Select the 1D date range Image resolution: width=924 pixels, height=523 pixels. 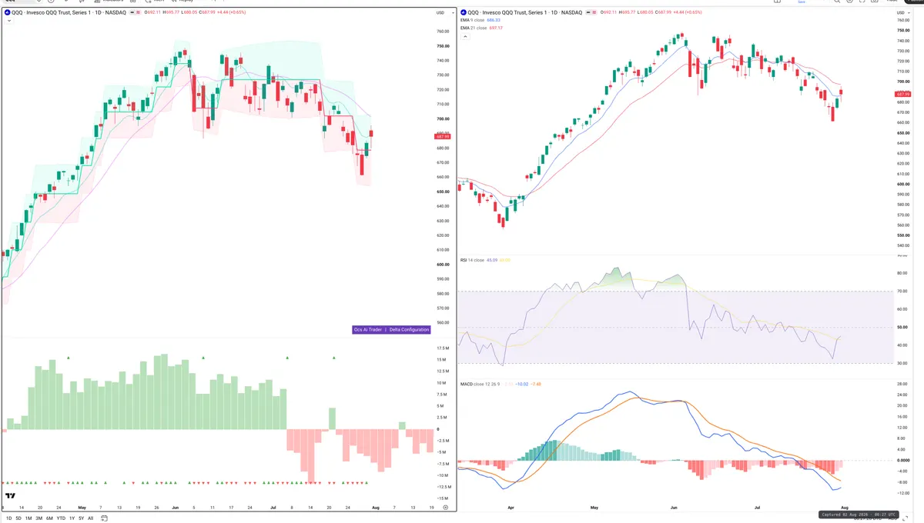[x=8, y=518]
